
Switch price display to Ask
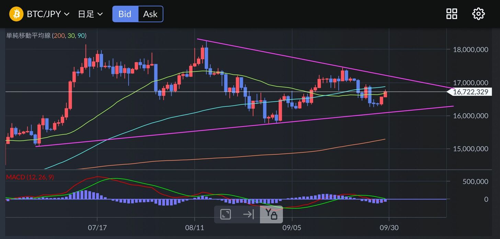(x=150, y=14)
